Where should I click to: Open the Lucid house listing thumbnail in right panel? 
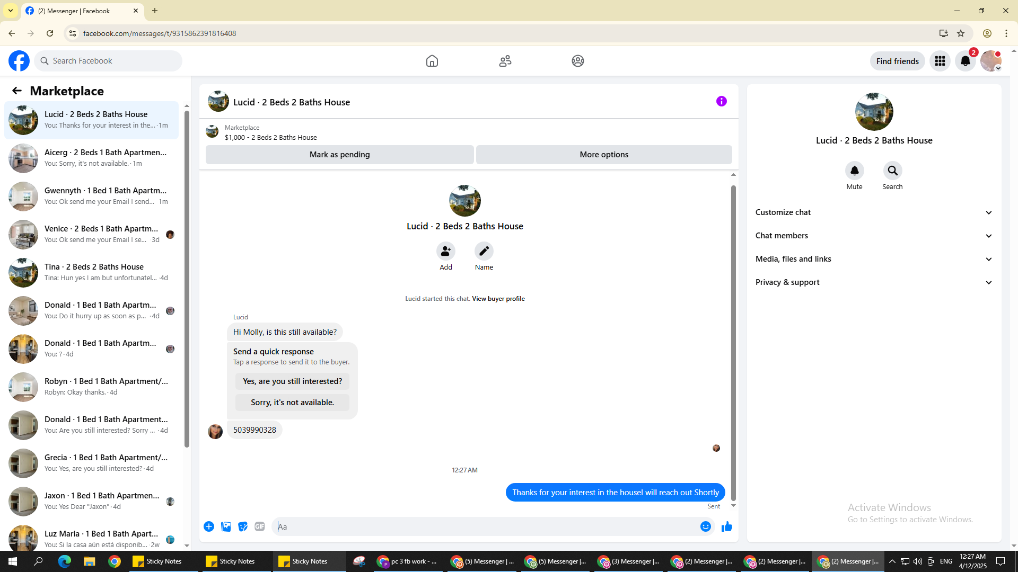(874, 112)
